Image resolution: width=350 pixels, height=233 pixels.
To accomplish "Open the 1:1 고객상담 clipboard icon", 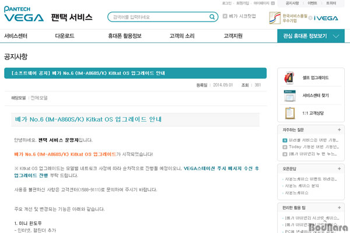I will (290, 113).
